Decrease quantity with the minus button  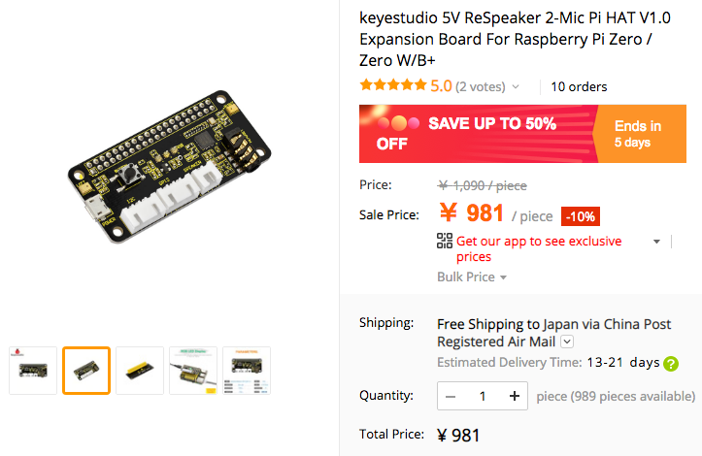coord(451,396)
